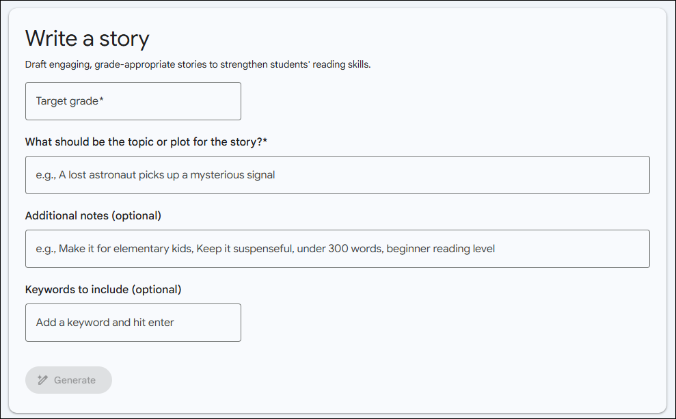Click the 'Keywords to include (optional)' label
Screen dimensions: 676x419
pos(103,289)
